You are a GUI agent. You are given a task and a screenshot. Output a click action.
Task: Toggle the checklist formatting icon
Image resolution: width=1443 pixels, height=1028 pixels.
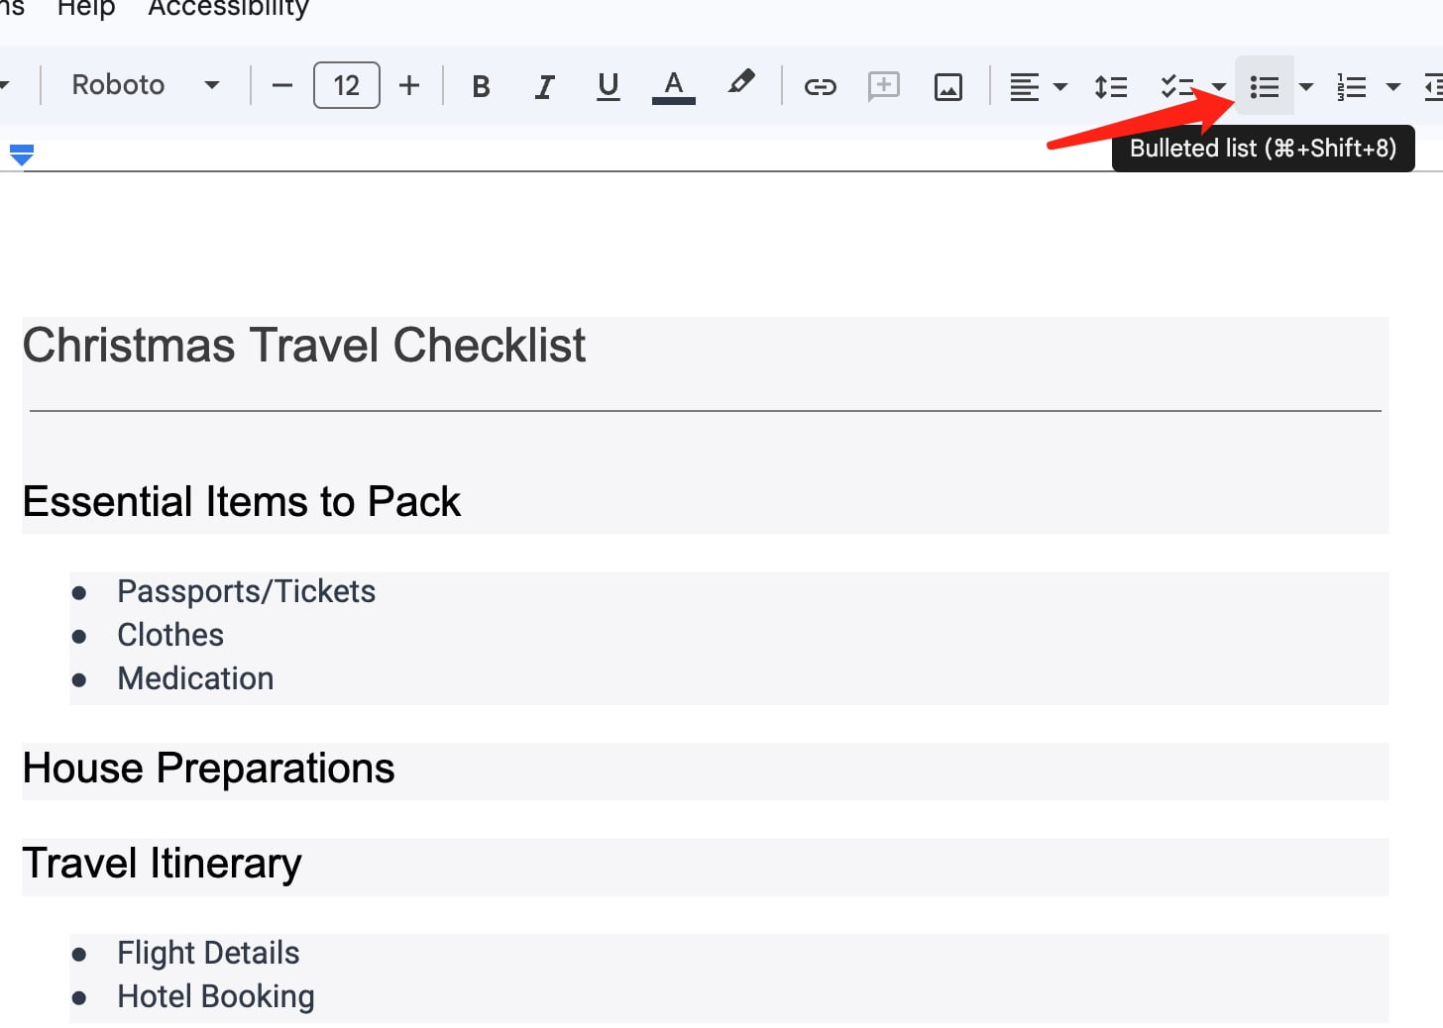tap(1177, 86)
